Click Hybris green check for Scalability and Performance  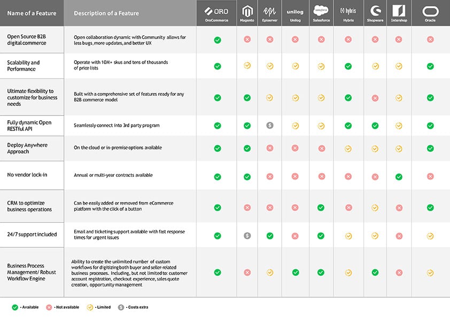coord(348,66)
